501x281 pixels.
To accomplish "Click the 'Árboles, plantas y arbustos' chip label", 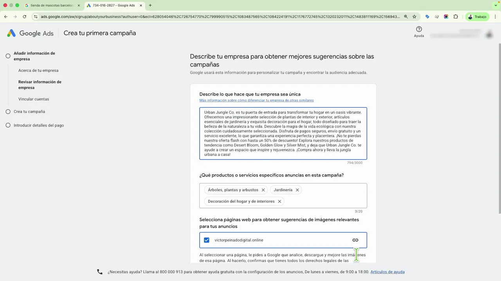I will [233, 190].
